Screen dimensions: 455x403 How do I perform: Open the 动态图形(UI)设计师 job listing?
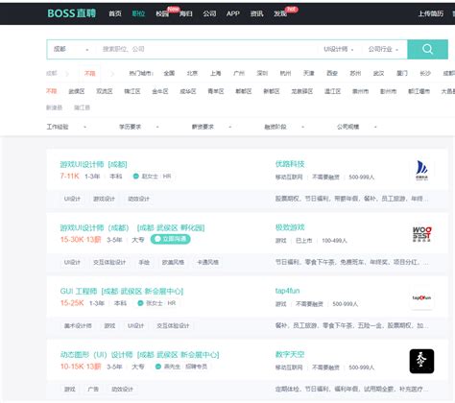[x=139, y=354]
